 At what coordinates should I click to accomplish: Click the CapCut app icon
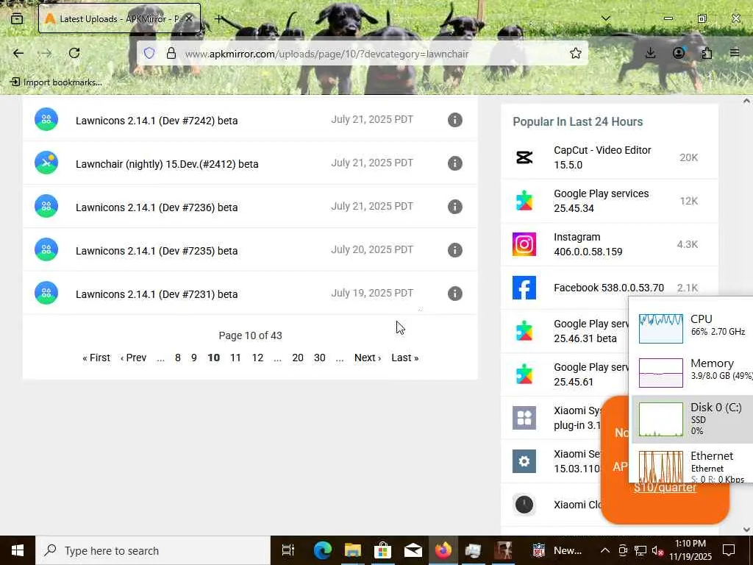click(524, 157)
